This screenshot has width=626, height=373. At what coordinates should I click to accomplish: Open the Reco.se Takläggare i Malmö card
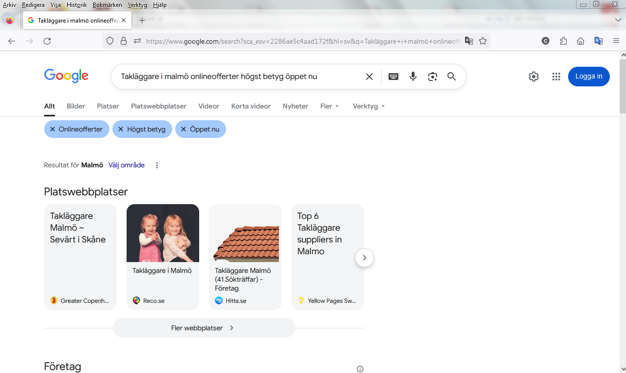click(x=162, y=257)
